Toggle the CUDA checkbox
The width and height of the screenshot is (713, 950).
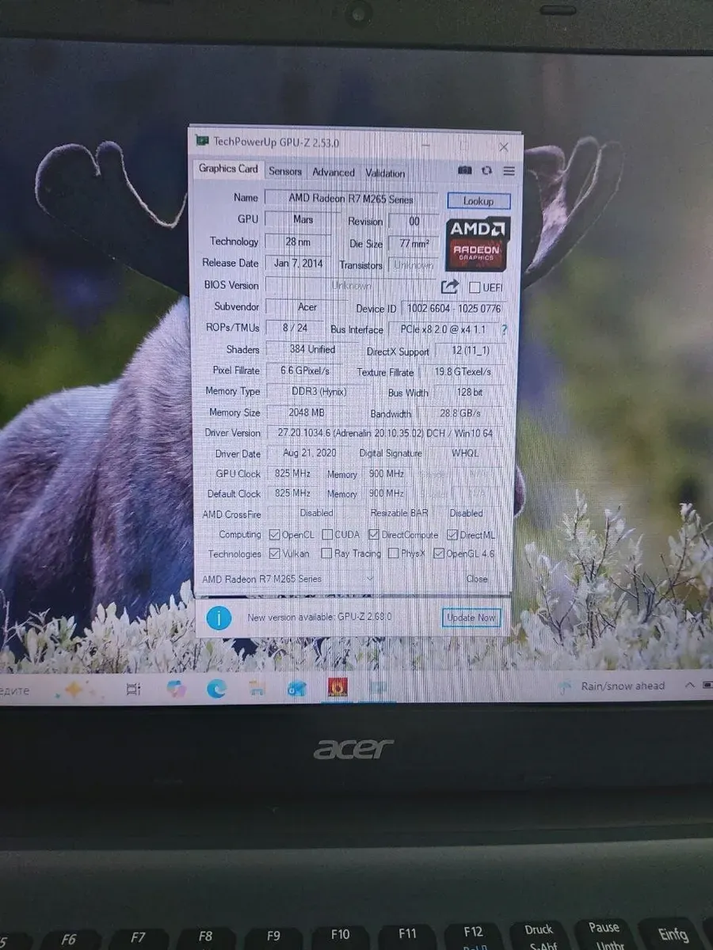coord(327,535)
